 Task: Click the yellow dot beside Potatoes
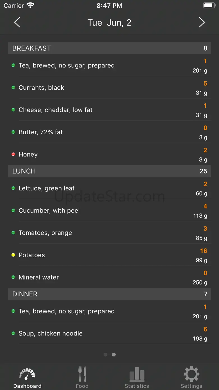(13, 255)
